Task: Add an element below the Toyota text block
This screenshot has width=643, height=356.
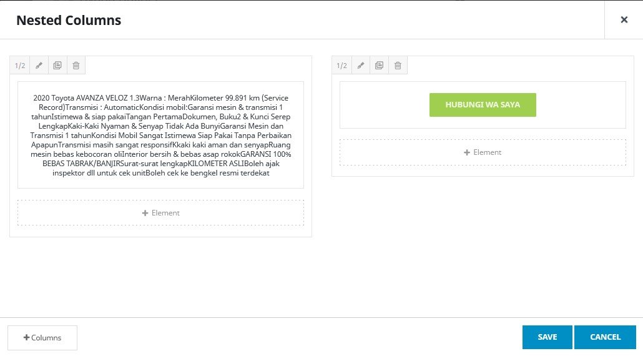Action: pyautogui.click(x=160, y=213)
